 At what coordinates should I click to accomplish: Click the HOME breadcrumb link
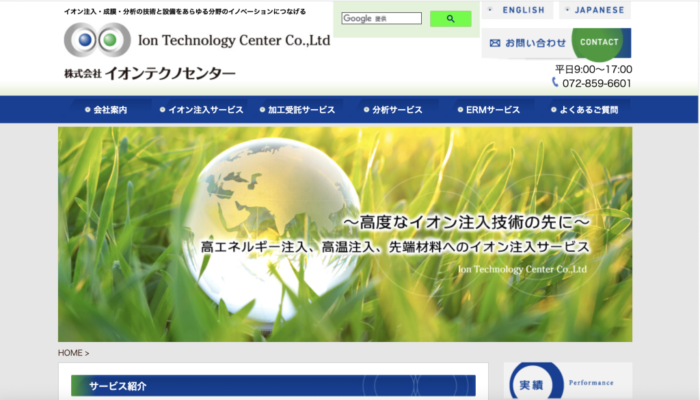tap(70, 353)
